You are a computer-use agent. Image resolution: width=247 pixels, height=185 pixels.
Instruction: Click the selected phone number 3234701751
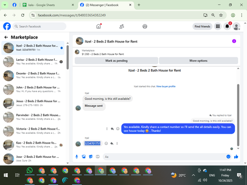click(x=92, y=144)
